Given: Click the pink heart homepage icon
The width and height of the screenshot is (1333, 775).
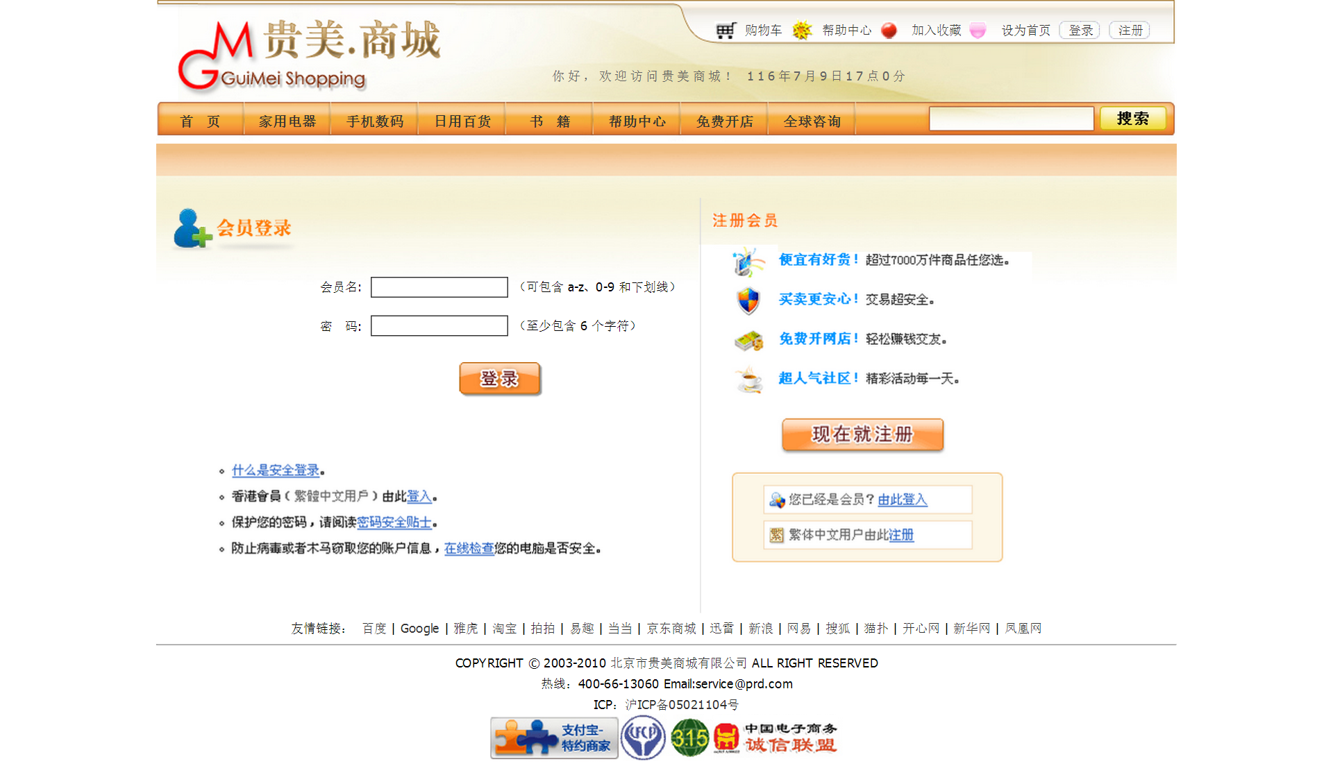Looking at the screenshot, I should pos(978,31).
